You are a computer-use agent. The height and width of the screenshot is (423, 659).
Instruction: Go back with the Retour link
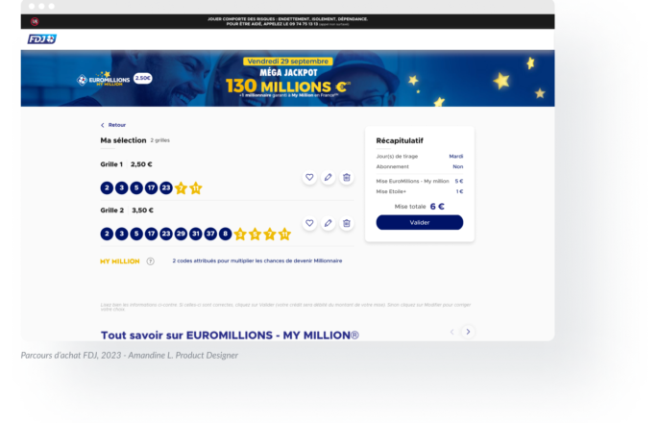pos(113,125)
